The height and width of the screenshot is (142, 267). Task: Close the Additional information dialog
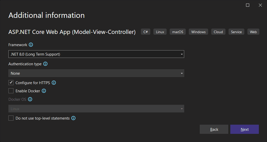coord(260,5)
